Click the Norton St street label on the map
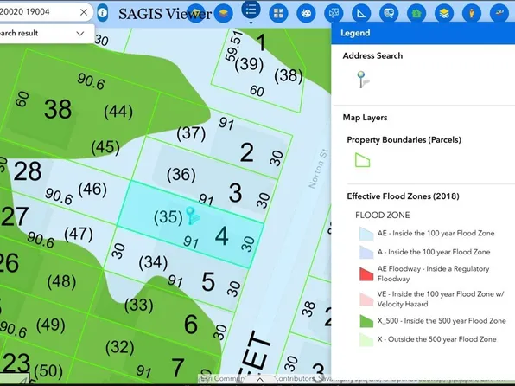This screenshot has width=515, height=386. [319, 169]
